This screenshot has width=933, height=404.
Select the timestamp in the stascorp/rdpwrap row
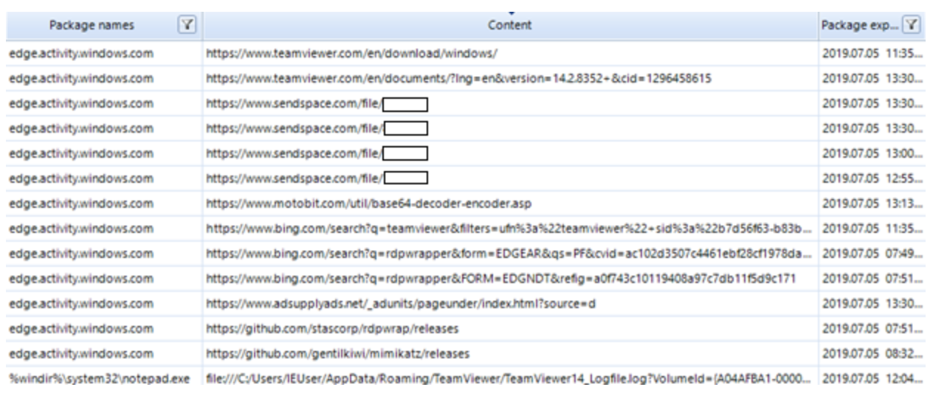(872, 329)
